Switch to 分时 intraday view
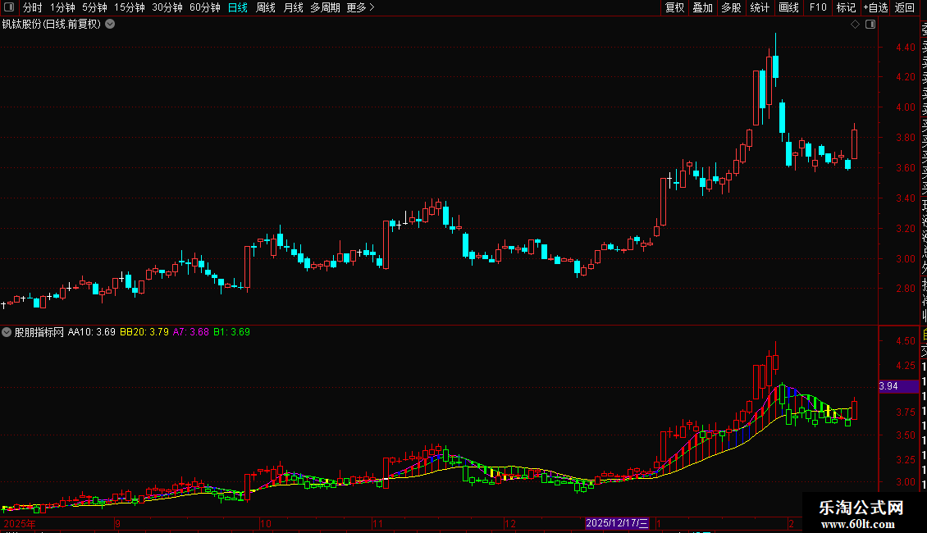This screenshot has width=927, height=533. [33, 7]
